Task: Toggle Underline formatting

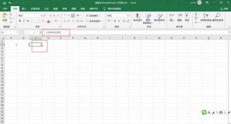Action: [x=28, y=21]
